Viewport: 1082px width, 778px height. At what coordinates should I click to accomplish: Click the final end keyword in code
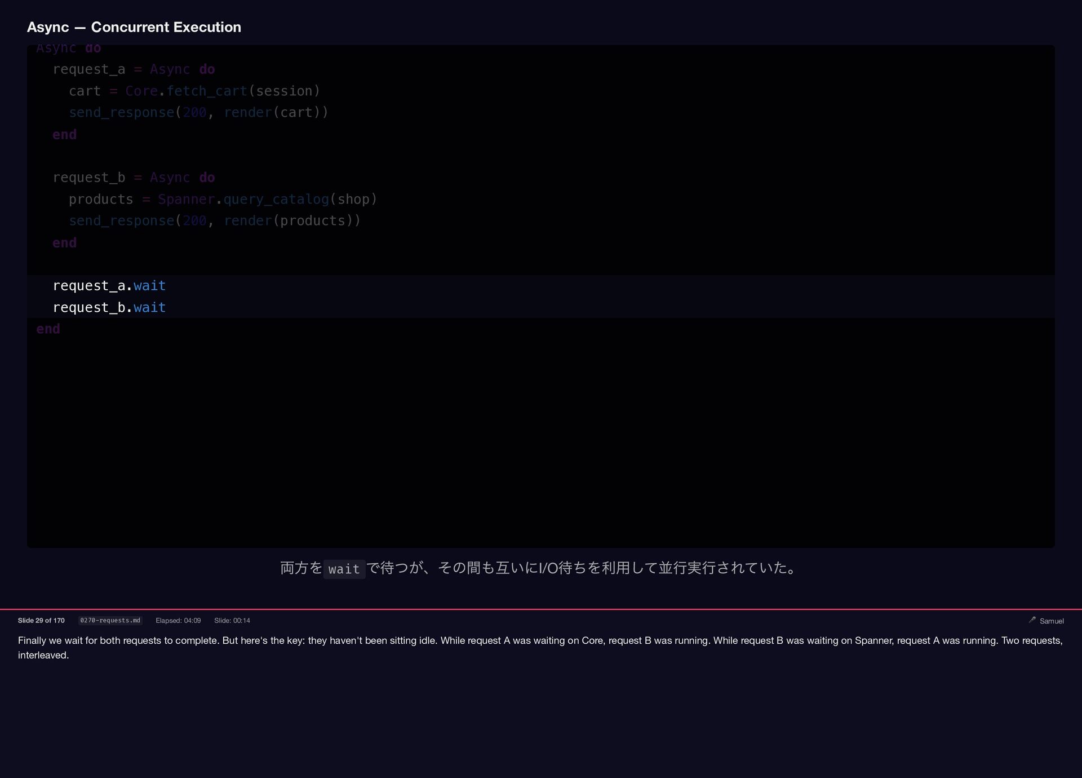48,329
